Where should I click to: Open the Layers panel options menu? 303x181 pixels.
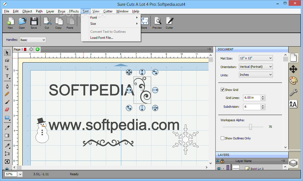(x=283, y=161)
